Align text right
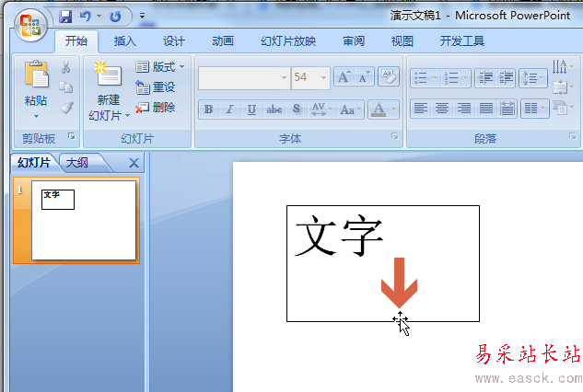The image size is (583, 392). [x=463, y=109]
